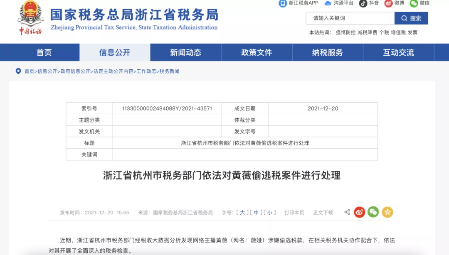
Task: Click the location pin breadcrumb icon
Action: pyautogui.click(x=18, y=71)
